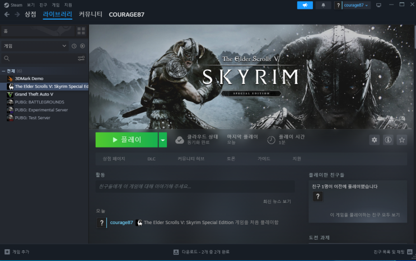Open the 게임 menu
This screenshot has height=261, width=416.
pyautogui.click(x=56, y=5)
